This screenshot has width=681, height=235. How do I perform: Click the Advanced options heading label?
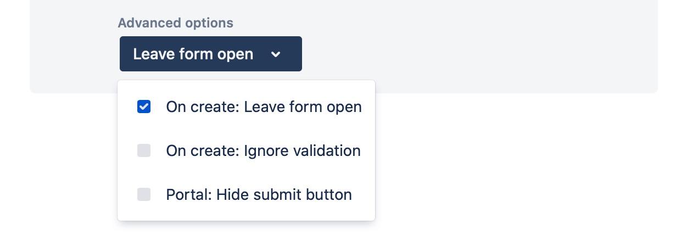175,23
